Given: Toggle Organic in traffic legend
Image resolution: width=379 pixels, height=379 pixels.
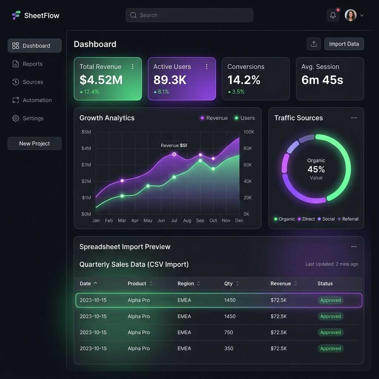Looking at the screenshot, I should [x=284, y=219].
